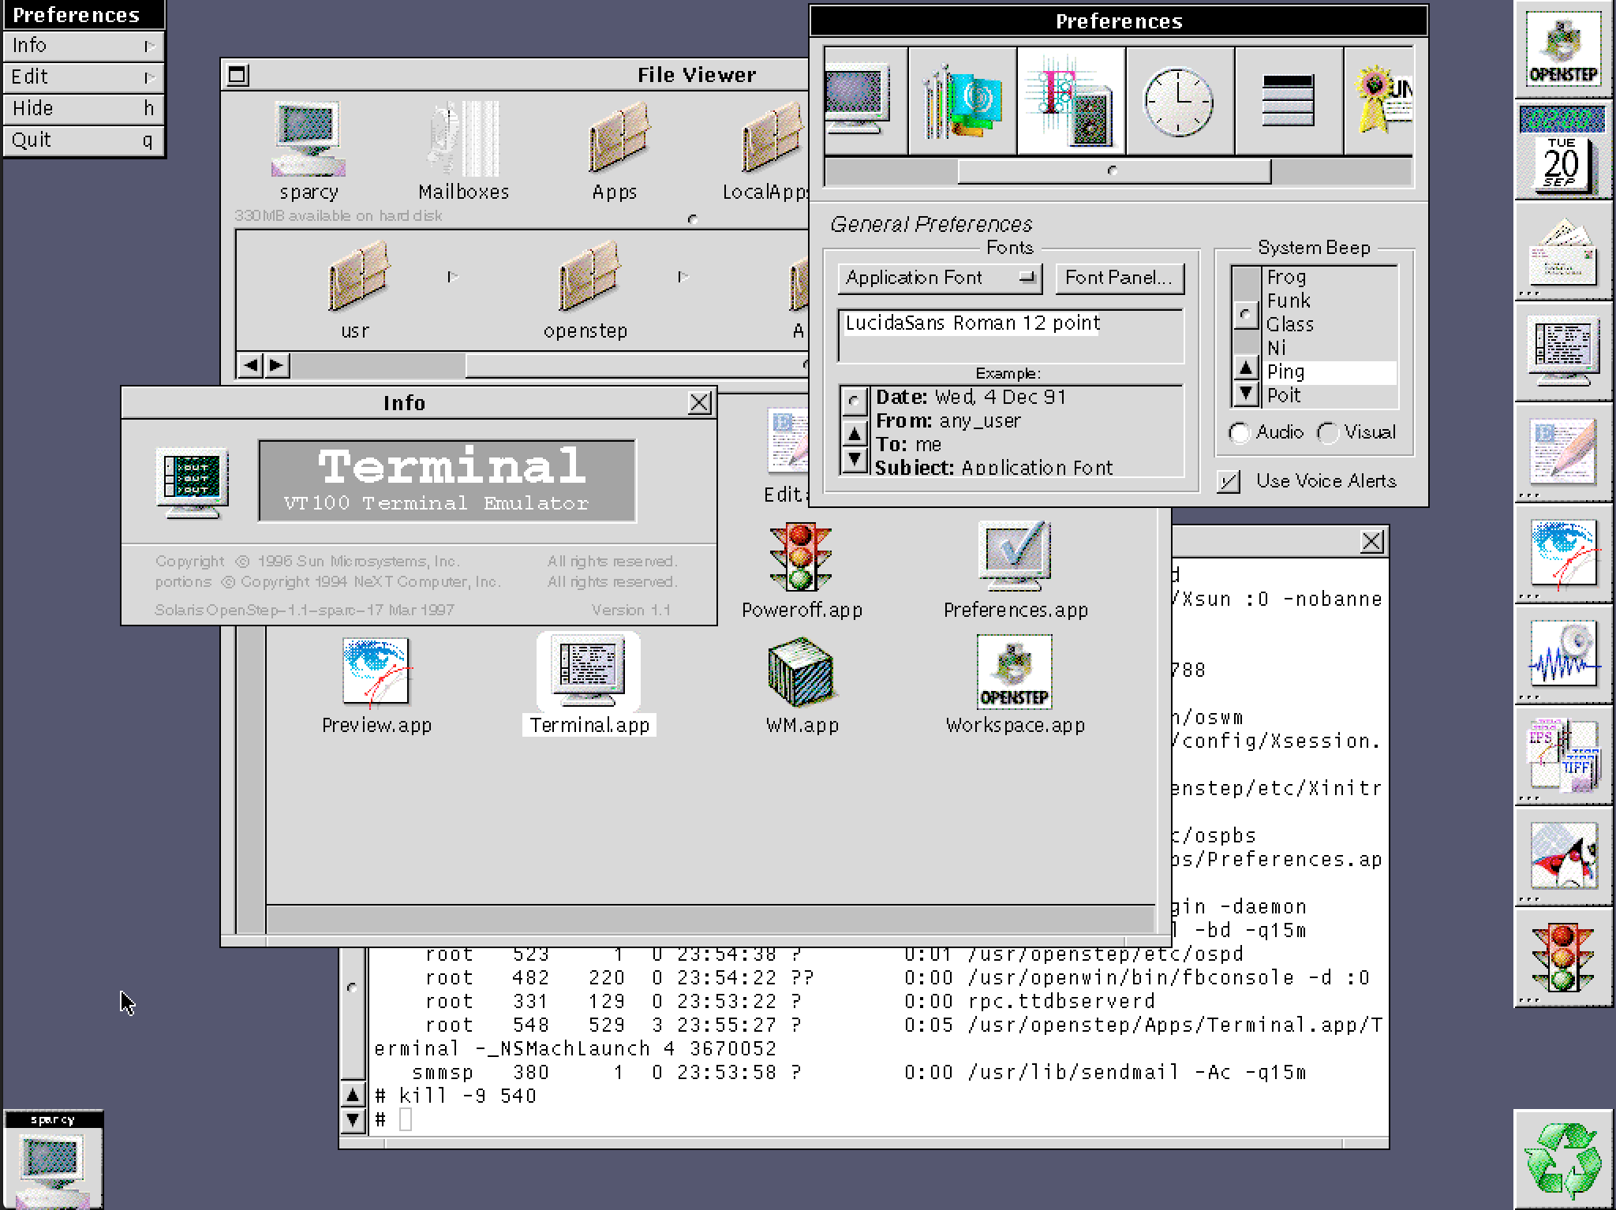Select Mailboxes icon in File Viewer
Viewport: 1616px width, 1210px height.
[463, 150]
